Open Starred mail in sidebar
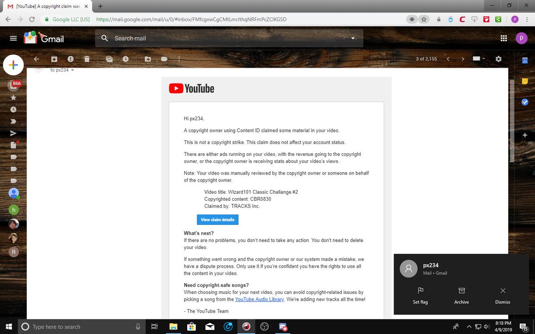The image size is (535, 334). 13,97
